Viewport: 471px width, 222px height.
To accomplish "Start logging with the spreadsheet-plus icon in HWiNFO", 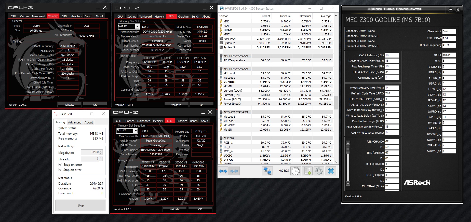I will tap(307, 171).
